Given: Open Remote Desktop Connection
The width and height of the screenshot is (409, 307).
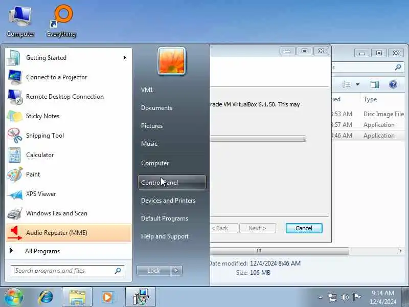Looking at the screenshot, I should [x=69, y=97].
